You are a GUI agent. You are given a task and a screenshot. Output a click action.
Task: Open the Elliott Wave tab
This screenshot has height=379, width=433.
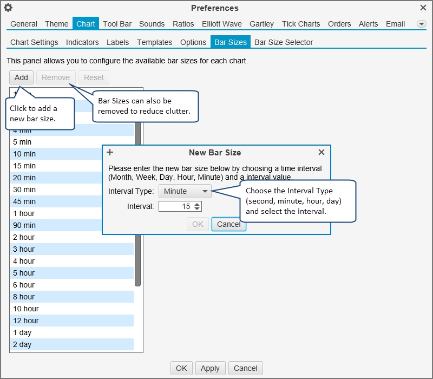coord(222,24)
